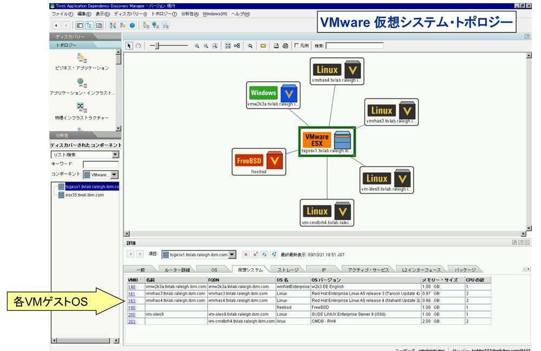Open the ヘルプ menu
The width and height of the screenshot is (541, 351).
click(241, 14)
